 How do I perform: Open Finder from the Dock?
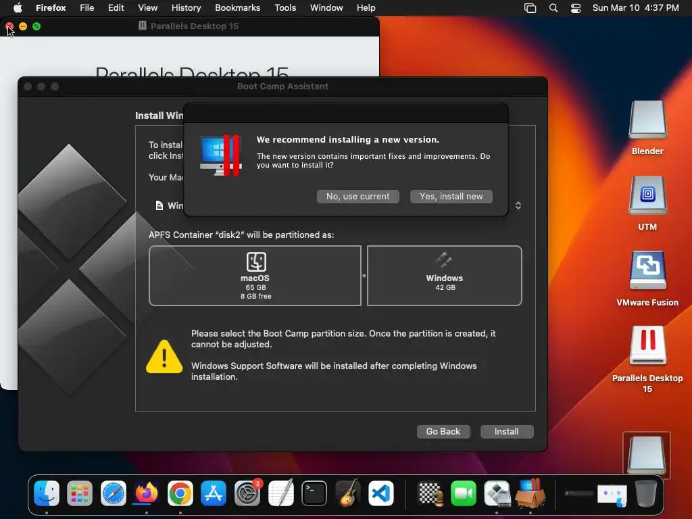(x=47, y=493)
